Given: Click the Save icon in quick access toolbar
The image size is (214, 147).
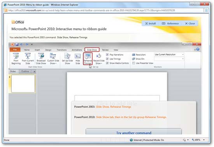Looking at the screenshot, I should click(17, 45).
